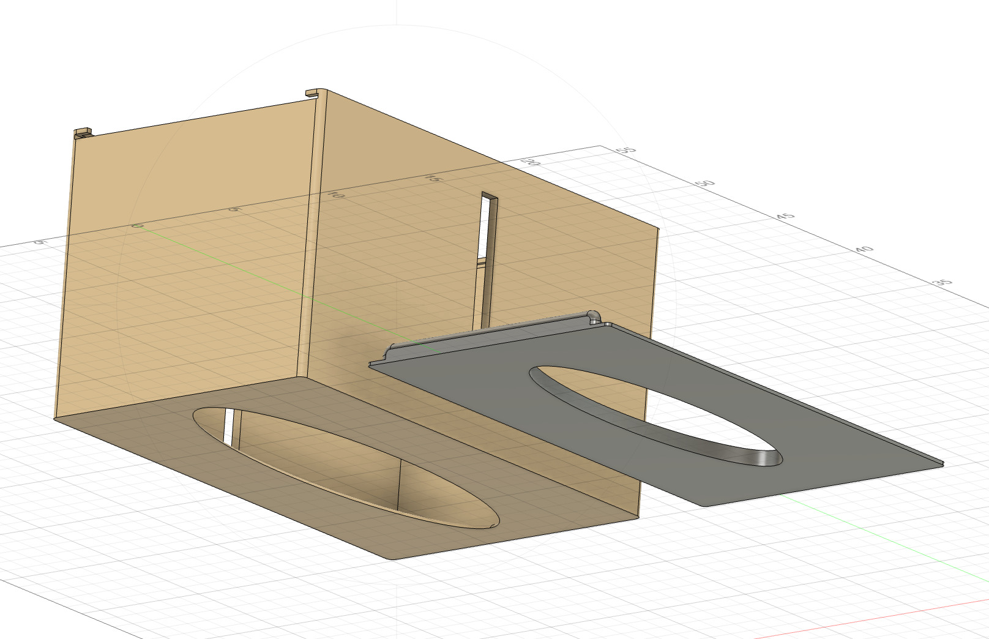This screenshot has width=989, height=639.
Task: Select the raised ridge on the gray plate
Action: click(493, 335)
